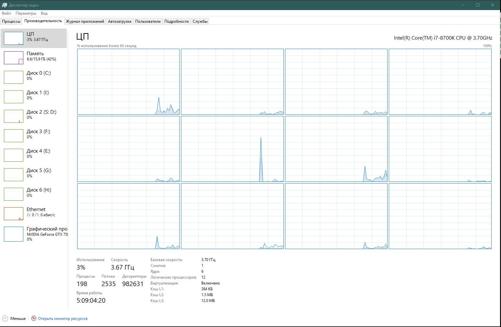Select the Производительность tab
This screenshot has height=327, width=501.
tap(43, 21)
